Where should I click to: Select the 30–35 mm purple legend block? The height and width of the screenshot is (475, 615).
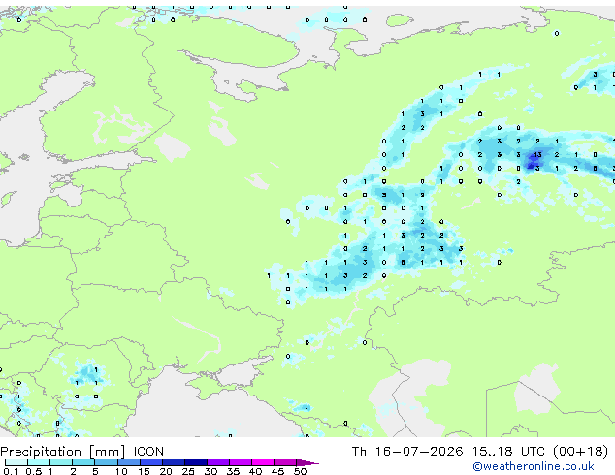coord(218,462)
